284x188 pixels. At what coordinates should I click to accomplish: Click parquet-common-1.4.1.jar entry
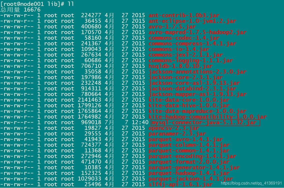pos(189,151)
